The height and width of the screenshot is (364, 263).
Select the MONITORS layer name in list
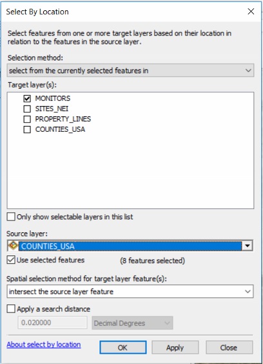(53, 98)
